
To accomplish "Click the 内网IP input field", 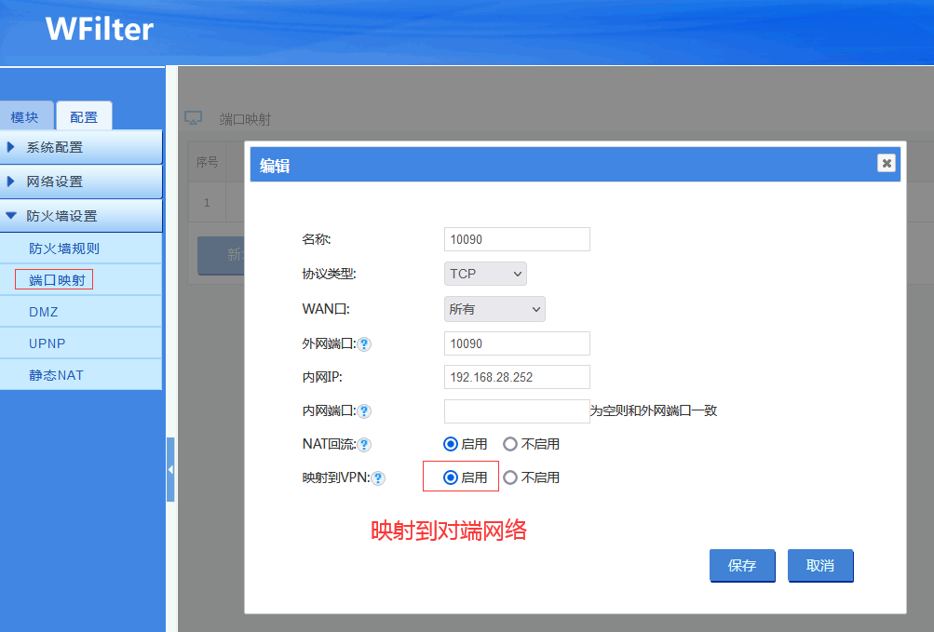I will [517, 377].
